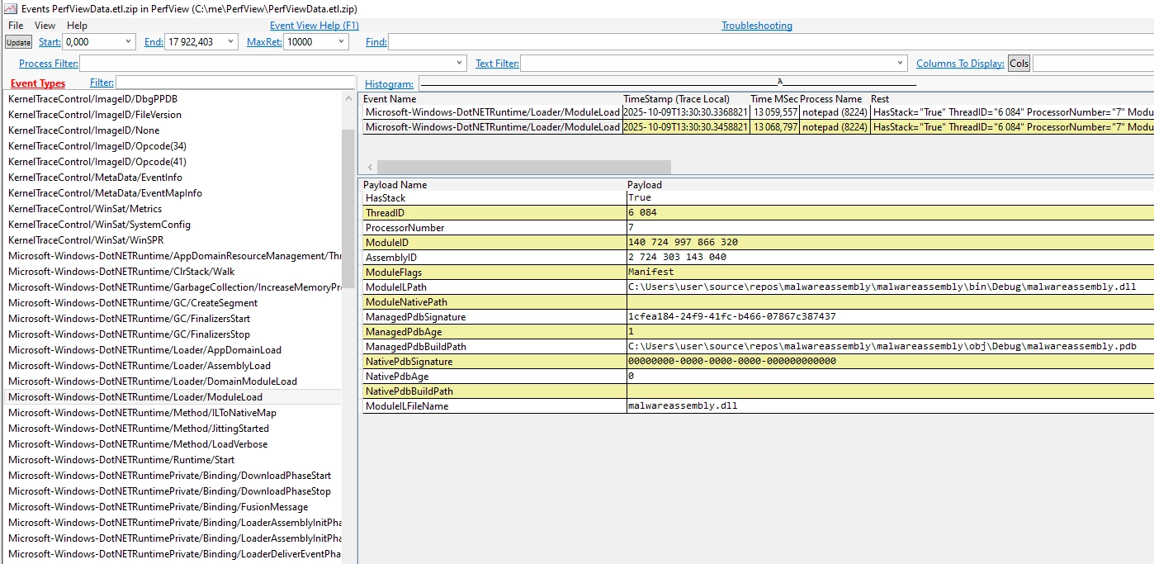The image size is (1154, 564).
Task: Open the Help menu
Action: coord(77,25)
